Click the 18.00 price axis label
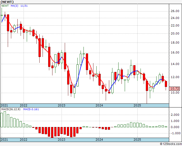The width and height of the screenshot is (182, 146). coord(175,43)
